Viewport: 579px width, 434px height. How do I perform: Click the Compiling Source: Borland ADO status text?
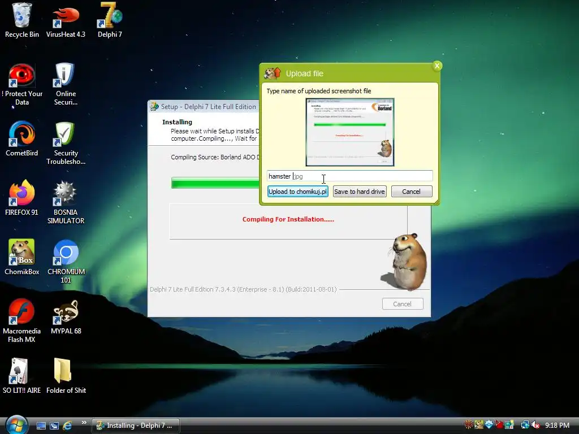[215, 157]
